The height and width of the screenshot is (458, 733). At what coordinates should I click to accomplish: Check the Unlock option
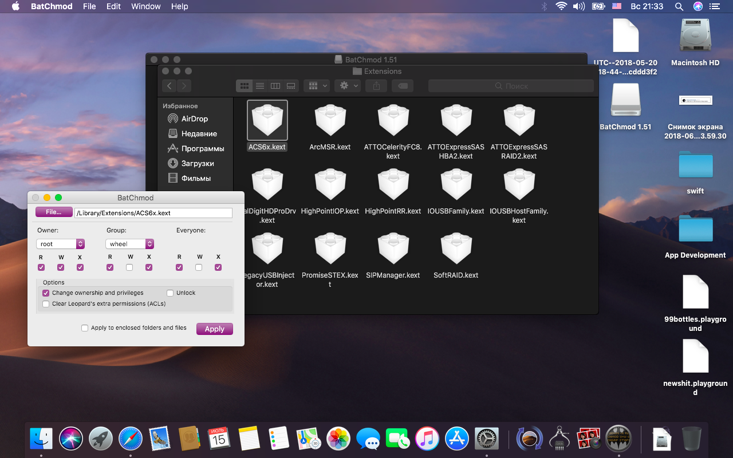[170, 293]
